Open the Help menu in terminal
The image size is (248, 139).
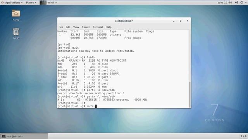108,27
